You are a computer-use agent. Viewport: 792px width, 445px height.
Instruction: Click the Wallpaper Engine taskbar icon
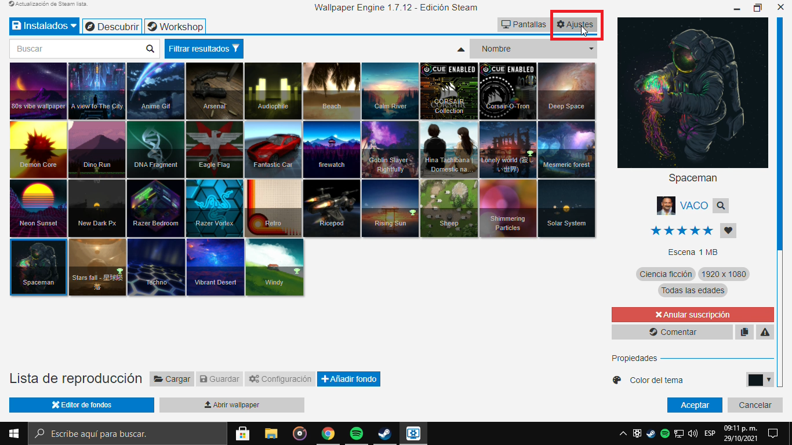click(x=413, y=433)
